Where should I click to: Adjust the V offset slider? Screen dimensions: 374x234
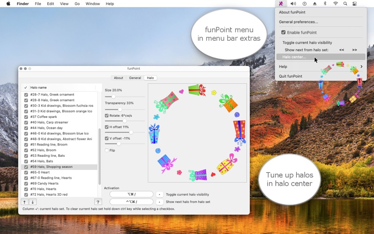pyautogui.click(x=119, y=144)
